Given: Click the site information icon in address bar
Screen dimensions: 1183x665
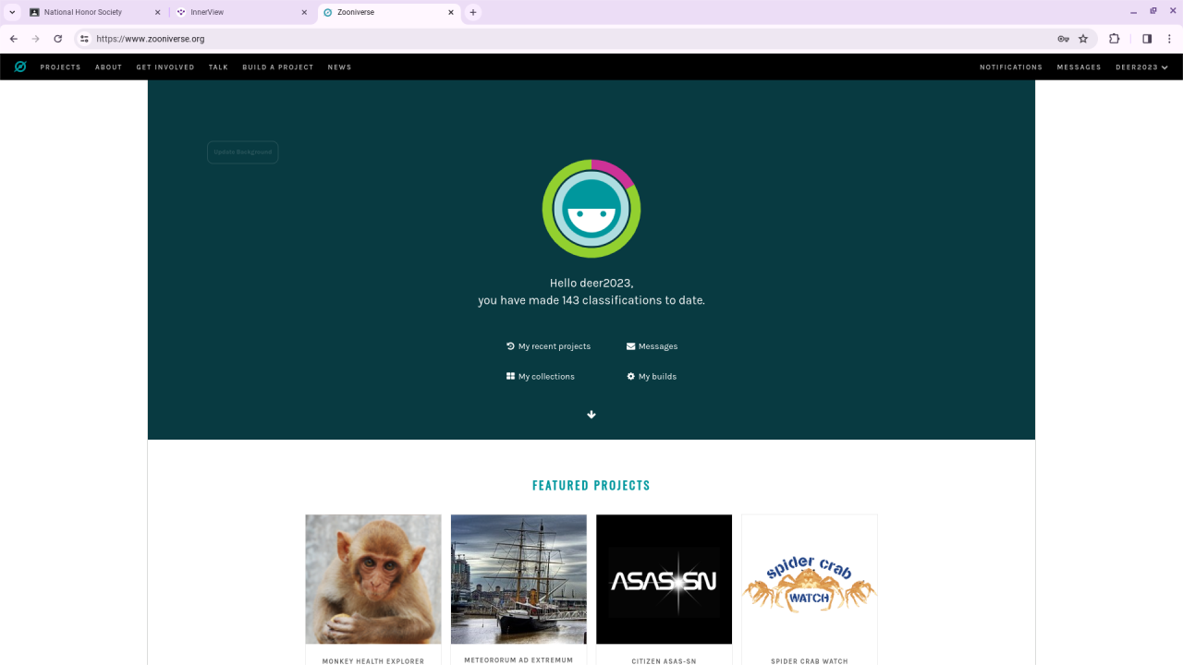Looking at the screenshot, I should pos(84,39).
